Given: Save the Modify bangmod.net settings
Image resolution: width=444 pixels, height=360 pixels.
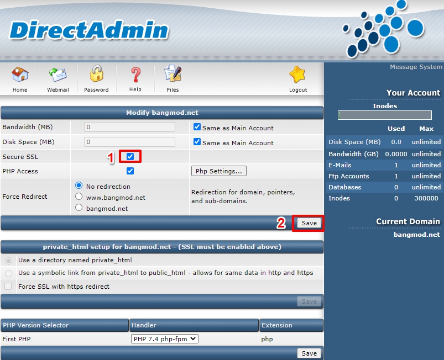Looking at the screenshot, I should tap(309, 223).
